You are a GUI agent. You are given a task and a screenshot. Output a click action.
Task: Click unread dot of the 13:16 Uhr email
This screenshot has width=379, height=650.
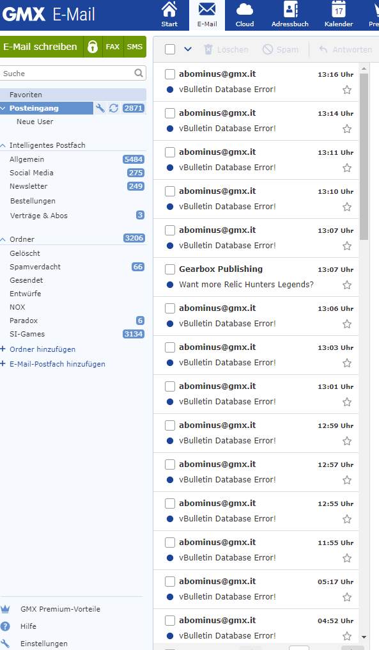click(x=170, y=90)
